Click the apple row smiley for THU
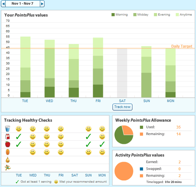Image resolution: width=196 pixels, height=187 pixels. [47, 145]
